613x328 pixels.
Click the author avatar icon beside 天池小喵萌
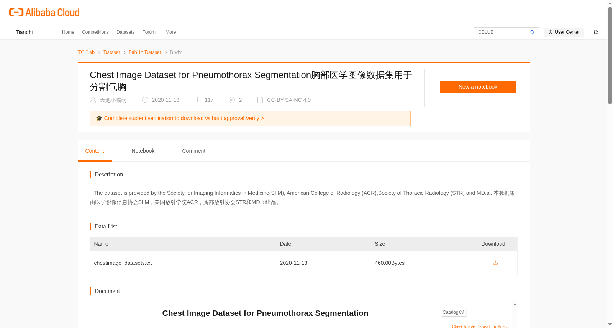tap(93, 100)
